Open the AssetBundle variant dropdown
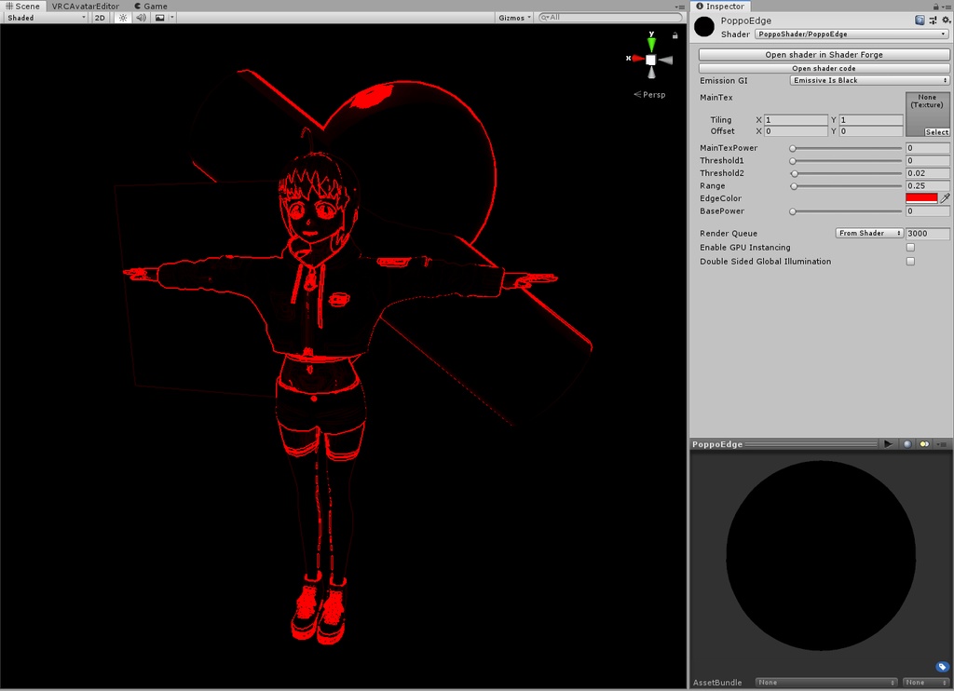 (926, 683)
